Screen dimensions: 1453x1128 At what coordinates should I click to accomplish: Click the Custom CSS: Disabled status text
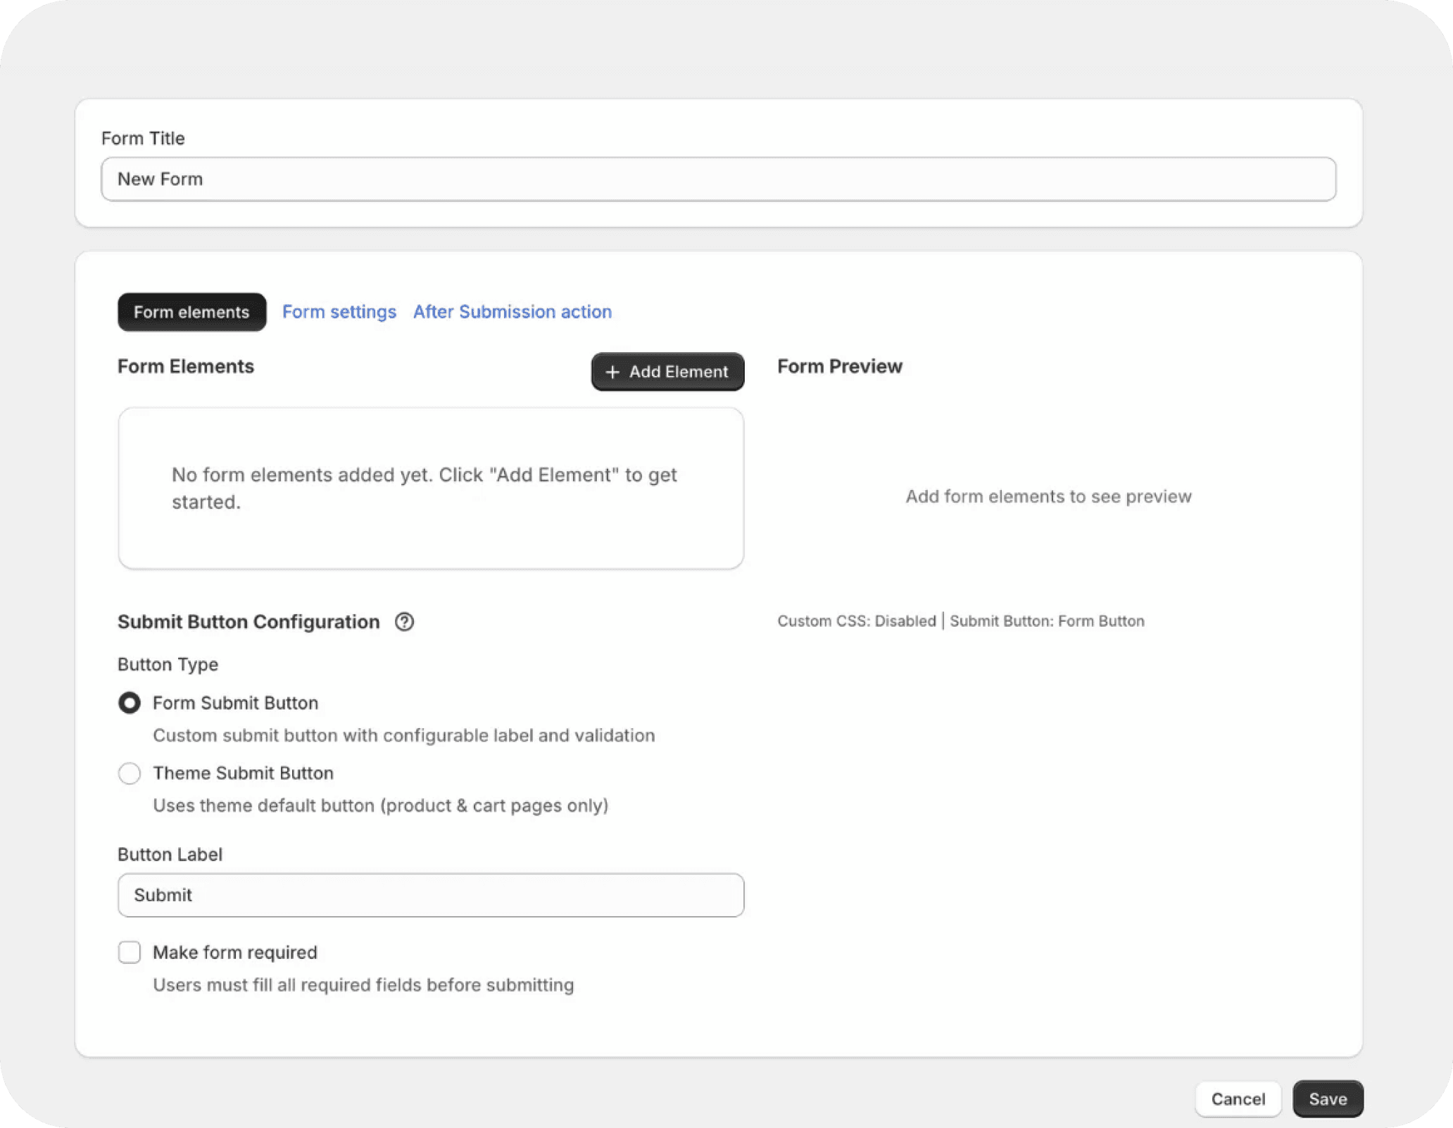coord(856,621)
